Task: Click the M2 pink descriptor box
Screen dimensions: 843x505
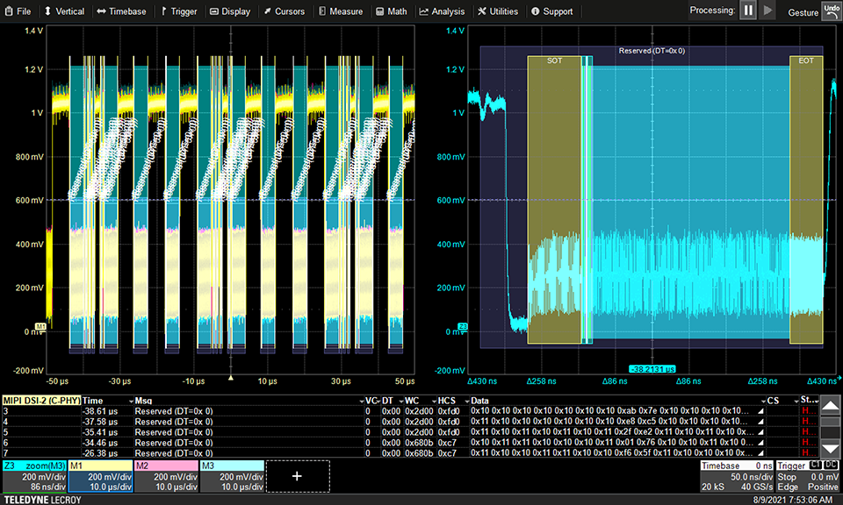Action: point(166,476)
